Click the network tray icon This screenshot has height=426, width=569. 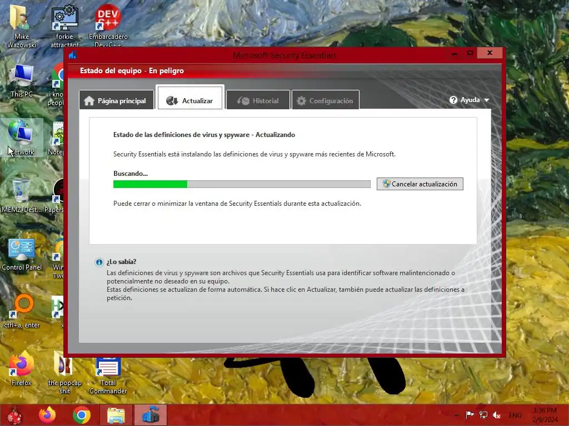click(x=483, y=415)
